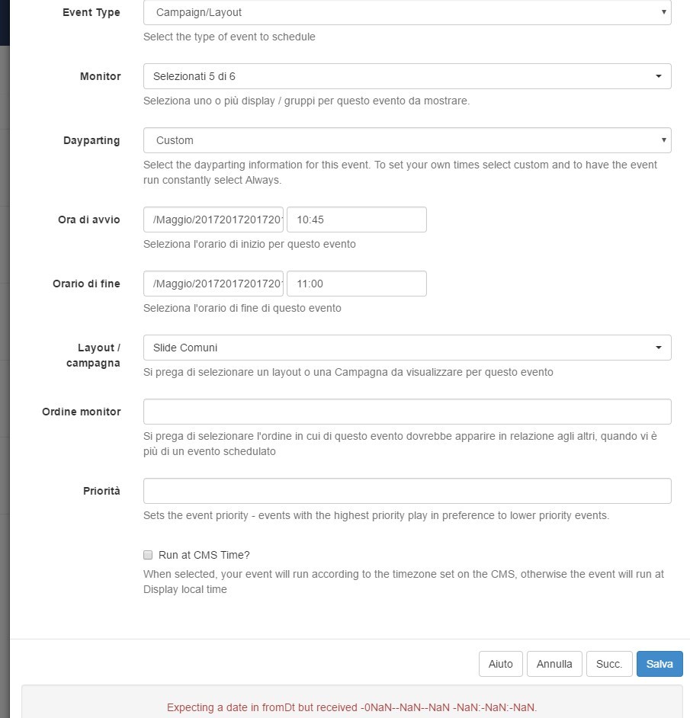This screenshot has width=690, height=718.
Task: Expand the Monitor multiselect showing Selezionati 5 di 6
Action: pos(407,76)
